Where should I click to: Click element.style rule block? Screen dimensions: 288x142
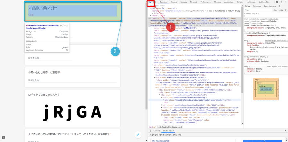point(266,14)
